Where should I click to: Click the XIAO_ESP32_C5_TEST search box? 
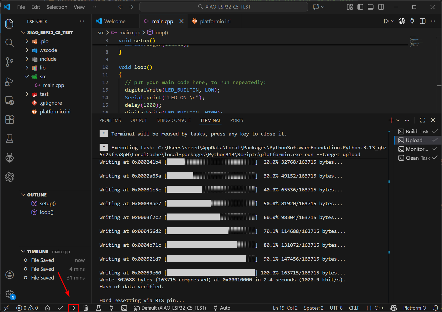pyautogui.click(x=224, y=7)
